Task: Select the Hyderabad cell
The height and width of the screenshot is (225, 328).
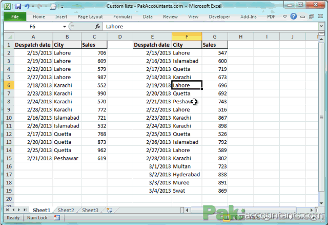Action: tap(187, 175)
